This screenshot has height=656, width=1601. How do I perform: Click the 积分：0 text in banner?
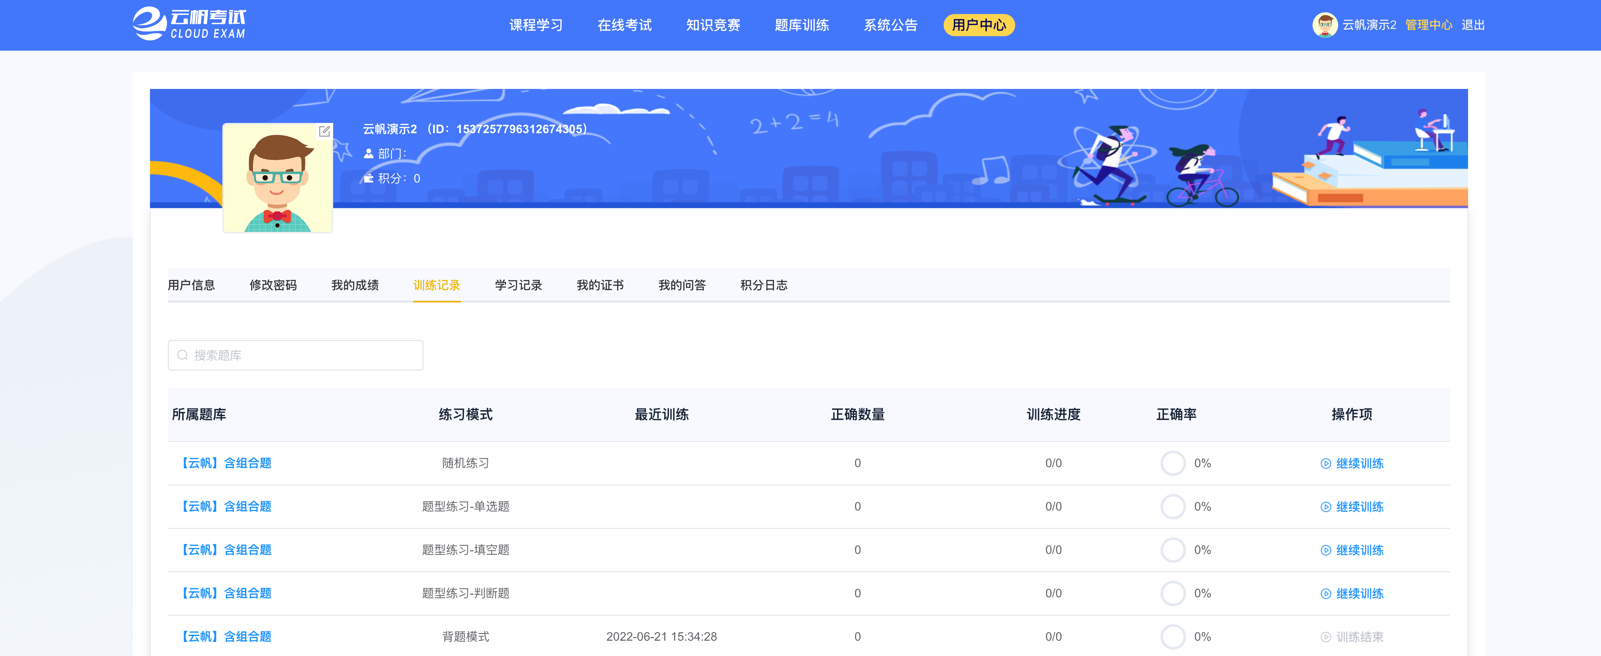coord(399,178)
